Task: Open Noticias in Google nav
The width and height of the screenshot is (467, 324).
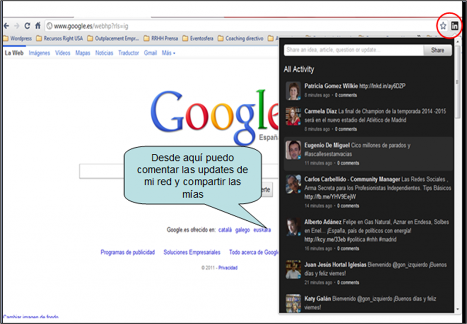Action: 104,53
